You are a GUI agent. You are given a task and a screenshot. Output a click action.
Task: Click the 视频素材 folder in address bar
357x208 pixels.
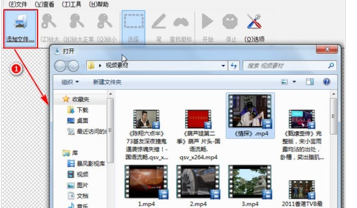coord(117,66)
